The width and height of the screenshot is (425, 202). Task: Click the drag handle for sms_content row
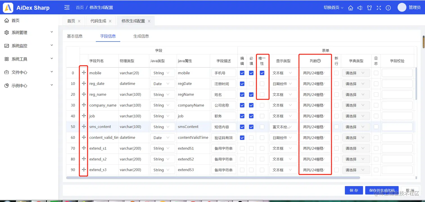coord(84,127)
